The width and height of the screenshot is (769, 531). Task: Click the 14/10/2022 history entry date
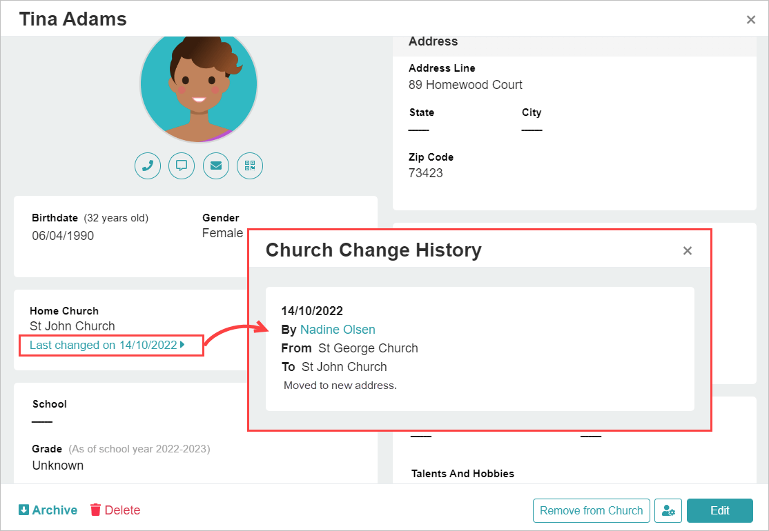coord(312,311)
